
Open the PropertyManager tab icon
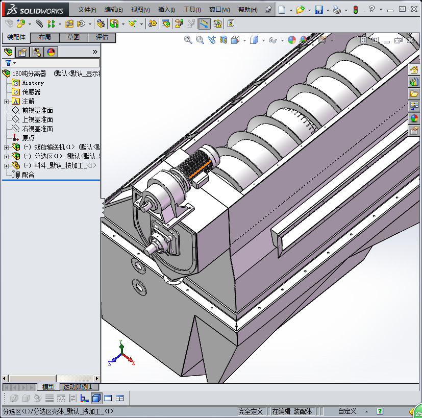point(22,52)
